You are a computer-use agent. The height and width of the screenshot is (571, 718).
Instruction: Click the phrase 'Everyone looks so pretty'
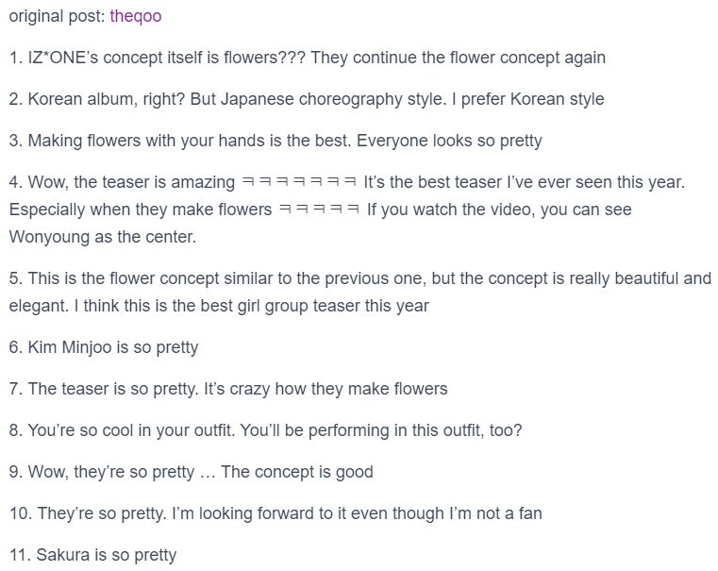pos(449,141)
